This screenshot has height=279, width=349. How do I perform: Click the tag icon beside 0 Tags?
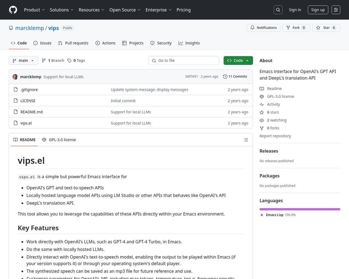click(69, 60)
